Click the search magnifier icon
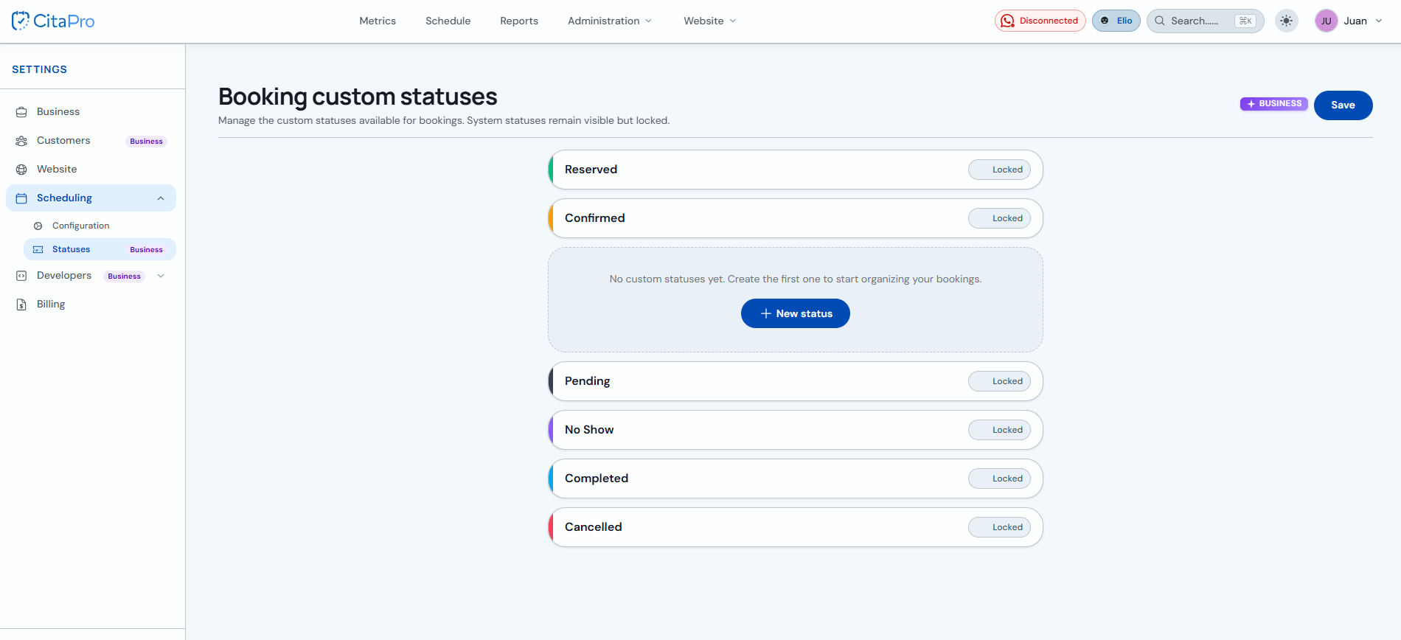The width and height of the screenshot is (1401, 640). coord(1160,21)
